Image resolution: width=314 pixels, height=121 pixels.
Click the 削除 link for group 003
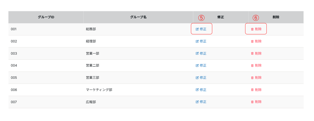point(258,53)
